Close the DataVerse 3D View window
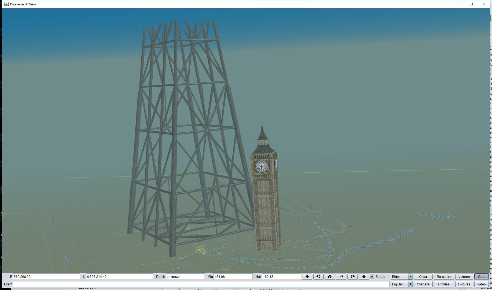The width and height of the screenshot is (492, 290). coord(484,4)
